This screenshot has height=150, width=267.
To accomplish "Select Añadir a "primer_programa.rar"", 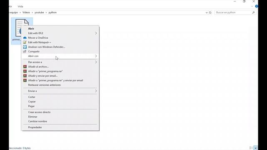I will tap(60, 71).
